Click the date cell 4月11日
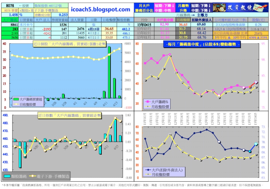 94,37
